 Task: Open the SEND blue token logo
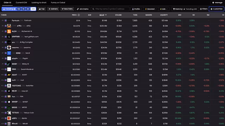pyautogui.click(x=9, y=53)
